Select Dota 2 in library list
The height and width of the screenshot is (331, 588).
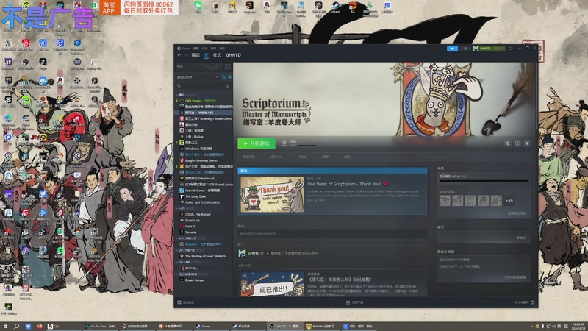point(204,227)
